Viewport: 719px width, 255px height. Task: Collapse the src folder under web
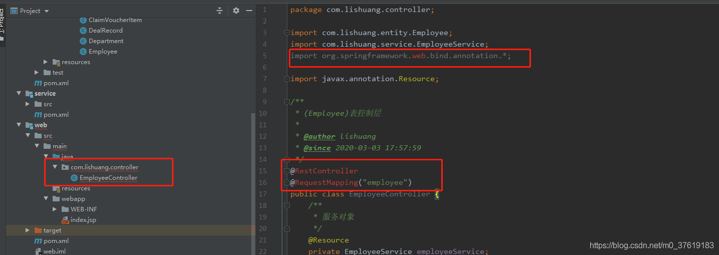pos(28,136)
